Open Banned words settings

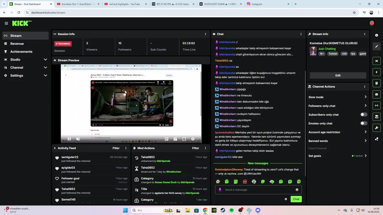click(x=338, y=141)
